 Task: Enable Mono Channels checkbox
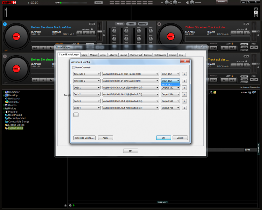[73, 68]
